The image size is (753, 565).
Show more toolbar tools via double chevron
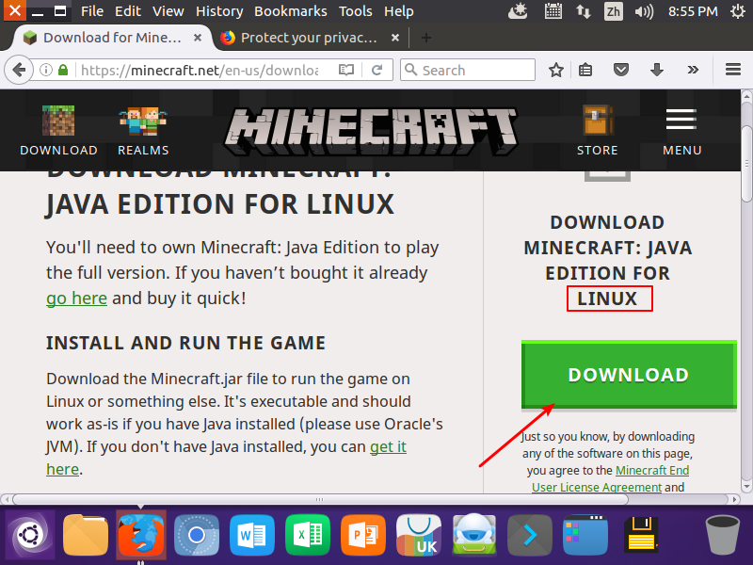693,70
